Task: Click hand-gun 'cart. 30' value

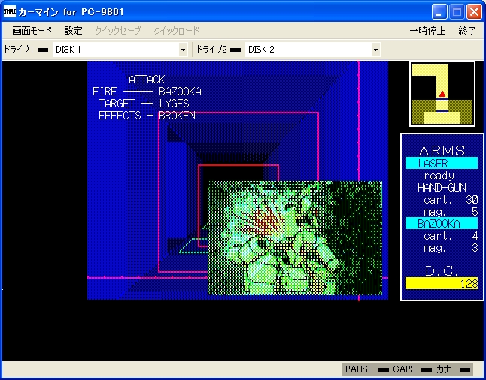Action: click(x=451, y=200)
